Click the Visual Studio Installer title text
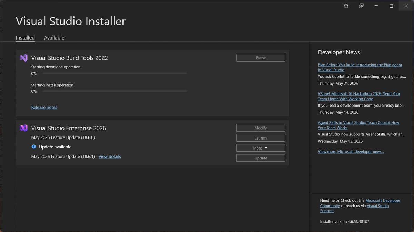Image resolution: width=414 pixels, height=232 pixels. 71,21
